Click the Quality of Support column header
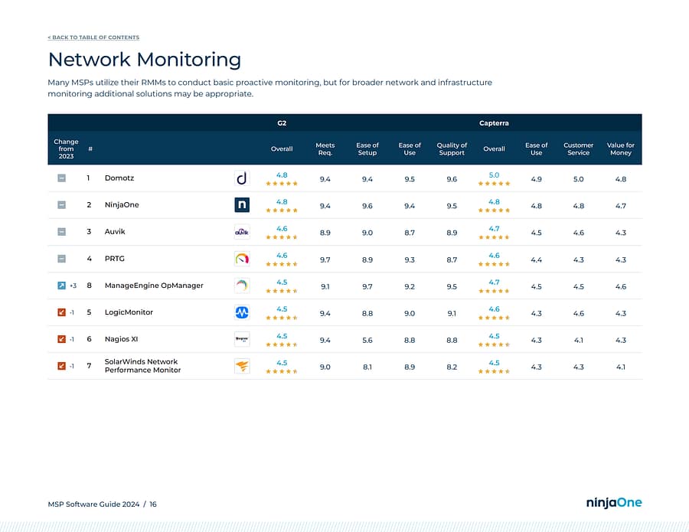The width and height of the screenshot is (689, 532). point(452,149)
